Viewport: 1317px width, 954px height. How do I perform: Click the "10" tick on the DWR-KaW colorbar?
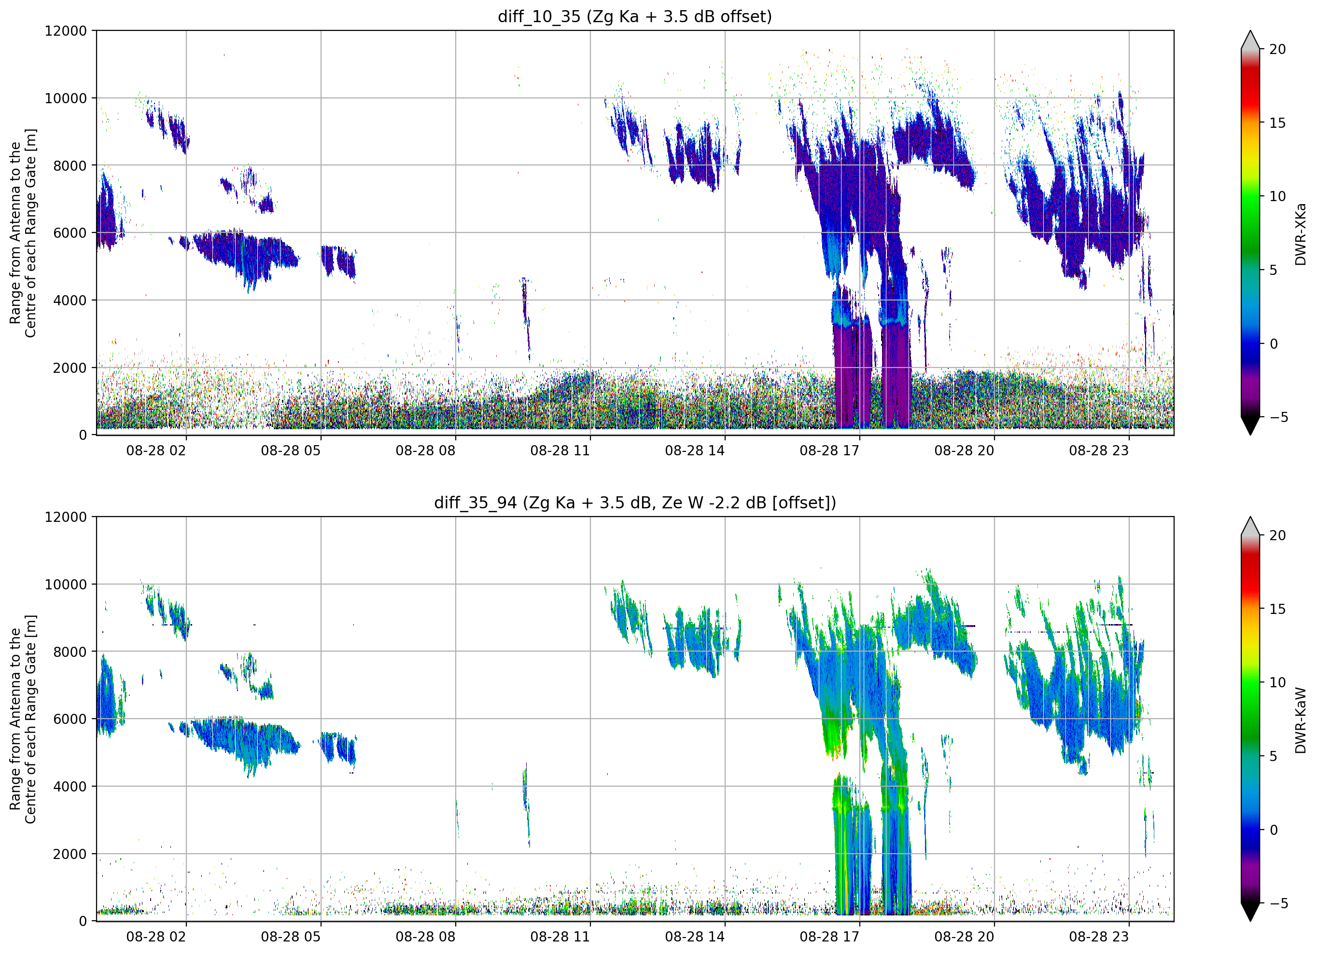1277,682
